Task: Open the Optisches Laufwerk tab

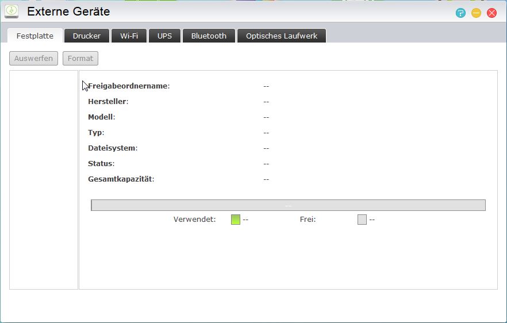Action: pos(282,36)
